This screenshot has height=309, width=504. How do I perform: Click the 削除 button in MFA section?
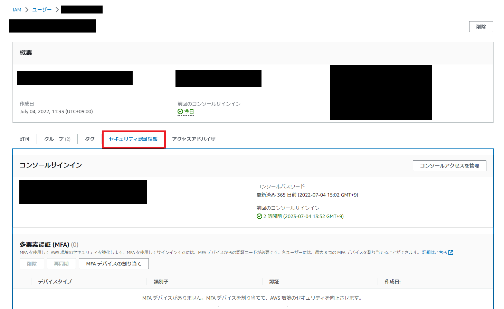(31, 263)
